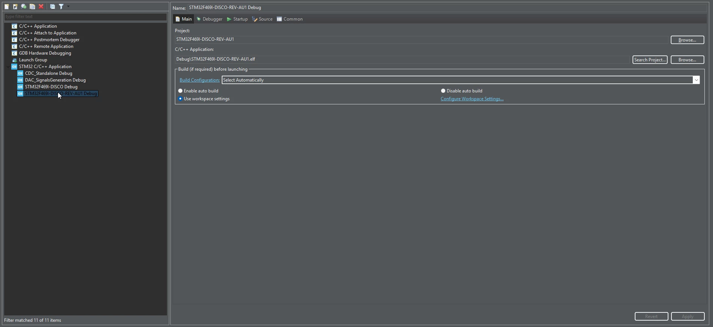This screenshot has height=327, width=713.
Task: Select C/C++ Application label
Action: coord(38,26)
